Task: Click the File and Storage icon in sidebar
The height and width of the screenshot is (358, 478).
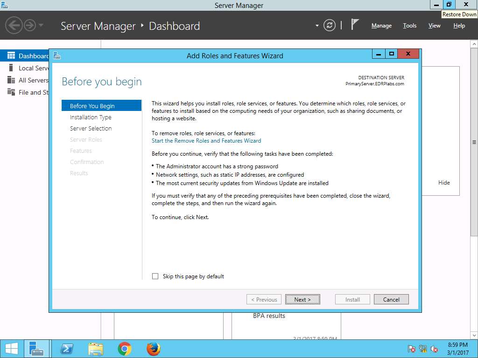Action: pos(11,92)
